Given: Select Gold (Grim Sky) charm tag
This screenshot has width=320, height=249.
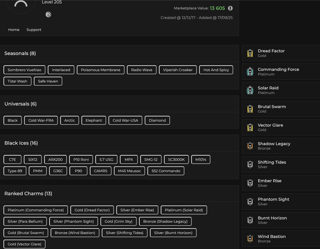Looking at the screenshot, I should (x=119, y=222).
